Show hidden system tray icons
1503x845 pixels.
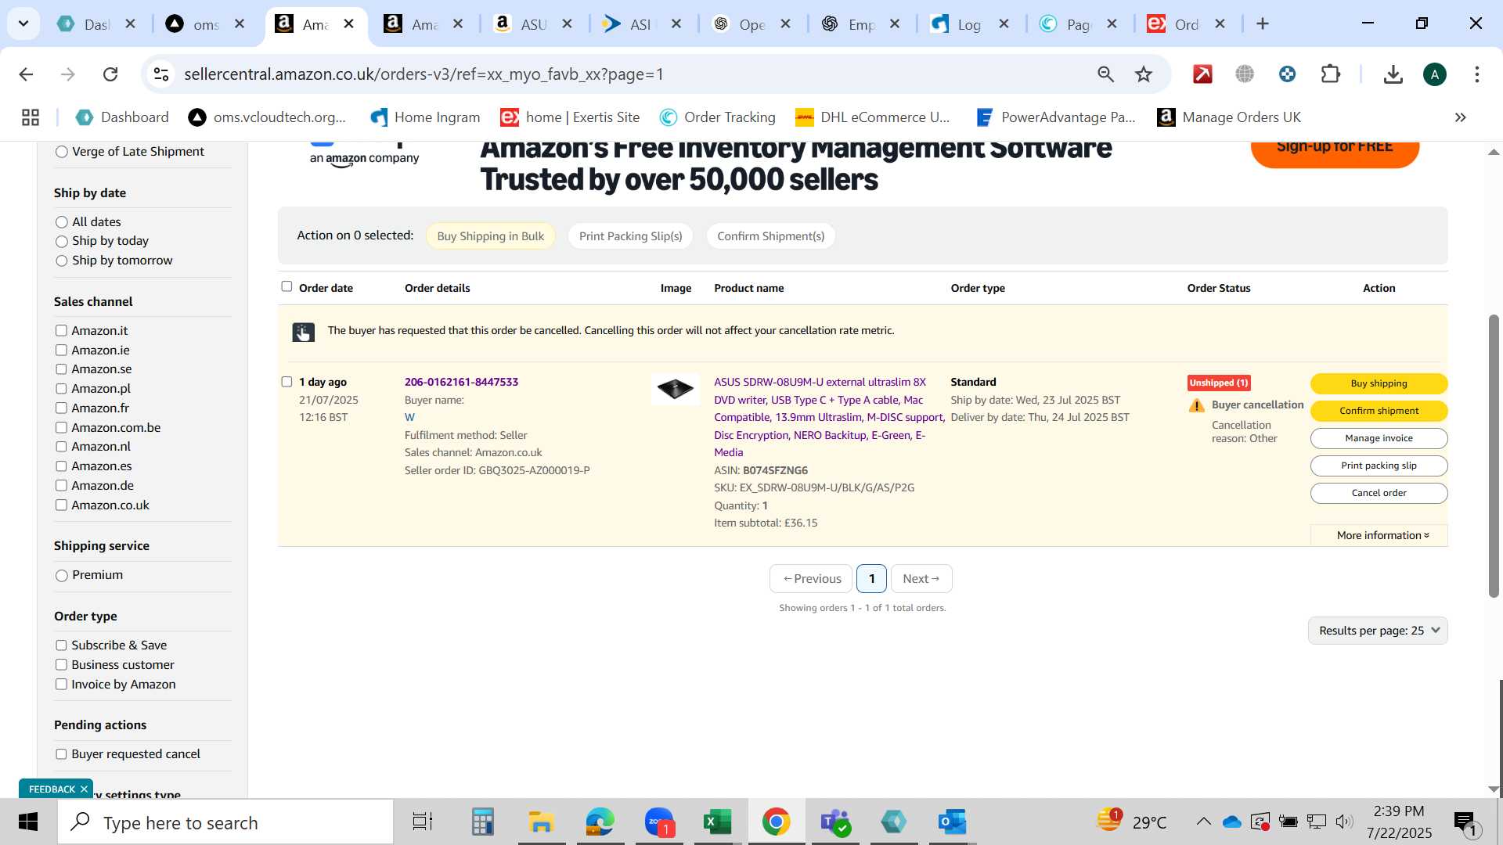click(1203, 822)
